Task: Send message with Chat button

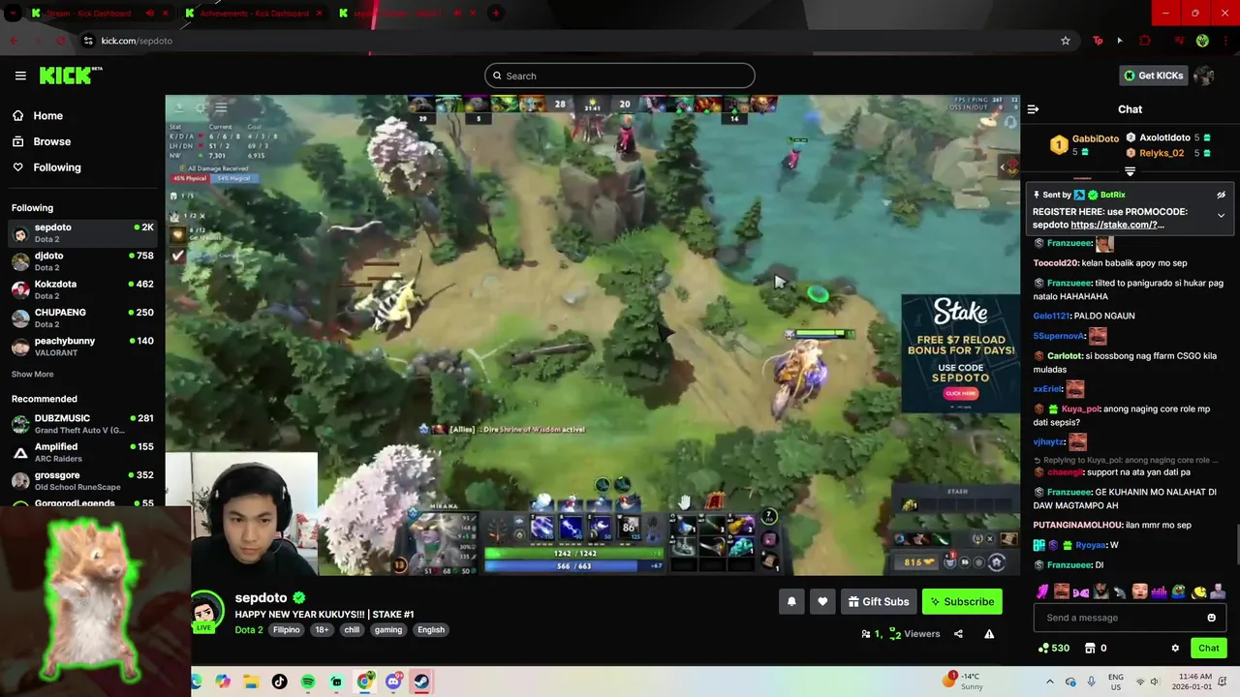Action: click(x=1208, y=648)
